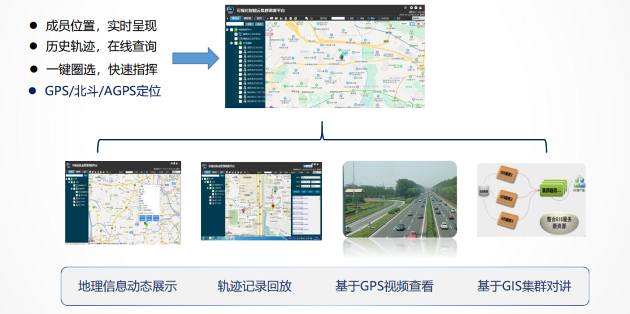Screen dimensions: 630x314
Task: Click the platform logo in the top dispatch window
Action: (230, 11)
